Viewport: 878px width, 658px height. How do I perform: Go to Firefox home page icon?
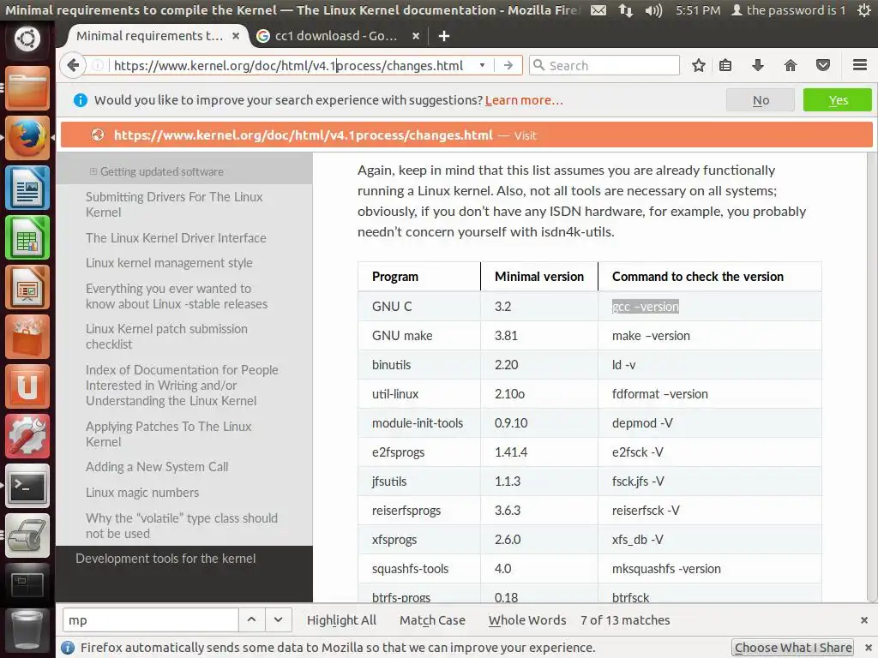(790, 65)
